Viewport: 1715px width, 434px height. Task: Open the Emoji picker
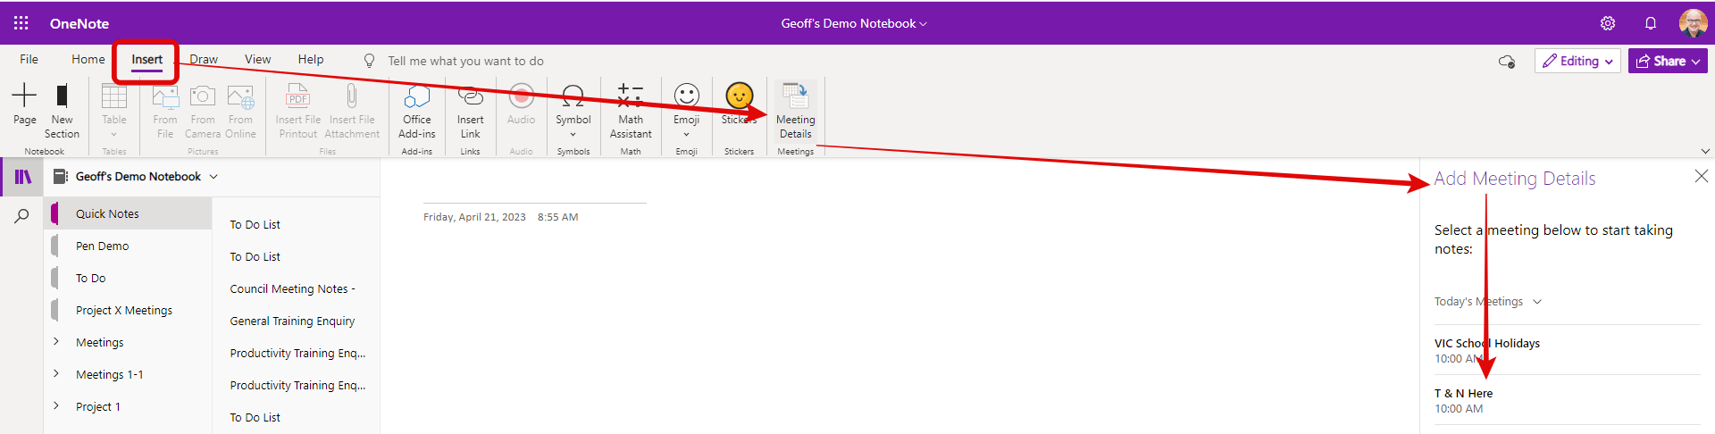(x=687, y=111)
